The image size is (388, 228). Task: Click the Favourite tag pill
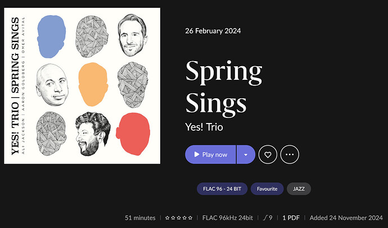tap(267, 189)
